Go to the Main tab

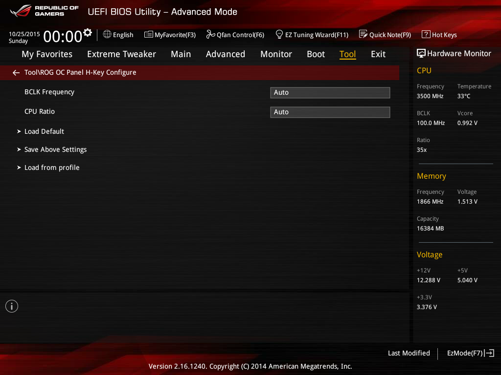pyautogui.click(x=181, y=54)
